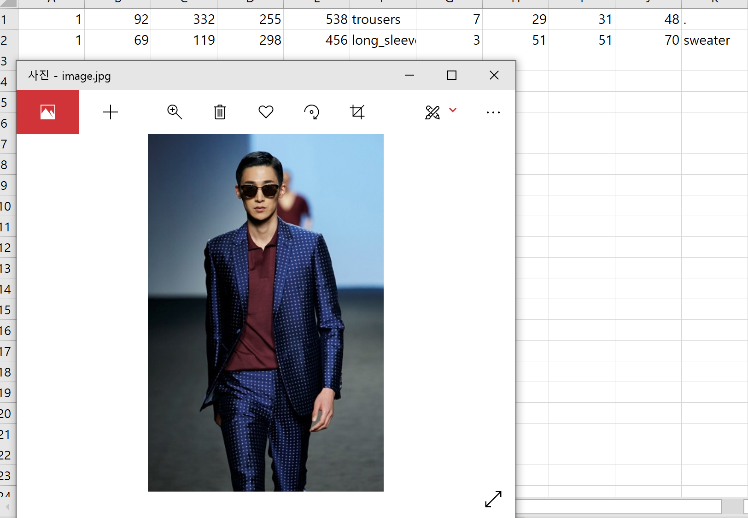Select Excel cell with value 538
This screenshot has width=748, height=518.
click(316, 19)
